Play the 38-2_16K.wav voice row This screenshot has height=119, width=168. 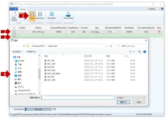point(159,32)
